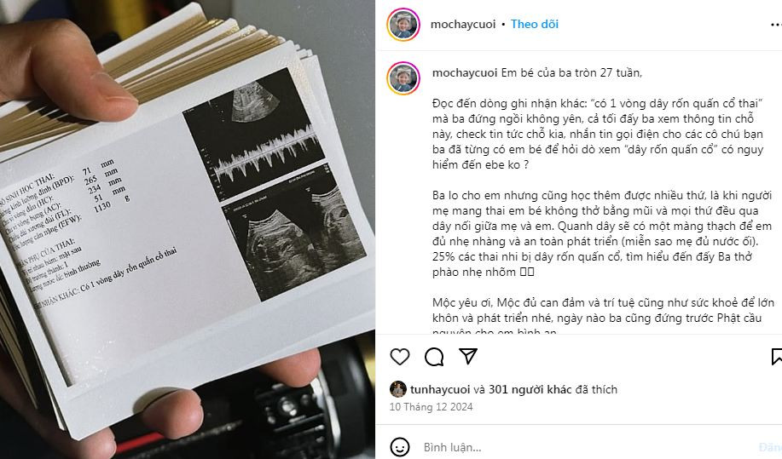Open emoji picker beside comment field
The image size is (782, 459).
click(x=399, y=447)
